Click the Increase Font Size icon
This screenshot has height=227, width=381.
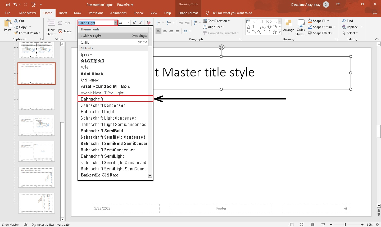pyautogui.click(x=134, y=22)
